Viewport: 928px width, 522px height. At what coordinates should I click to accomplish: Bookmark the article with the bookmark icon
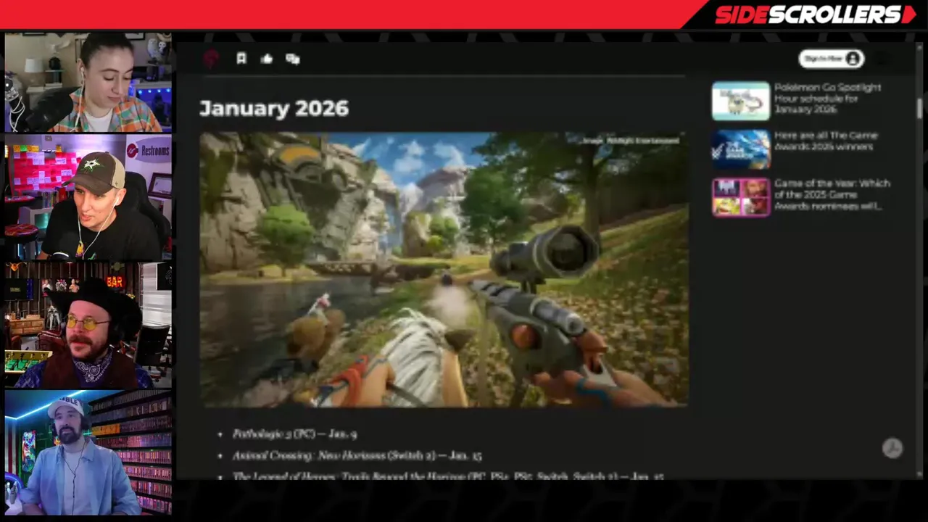click(241, 59)
